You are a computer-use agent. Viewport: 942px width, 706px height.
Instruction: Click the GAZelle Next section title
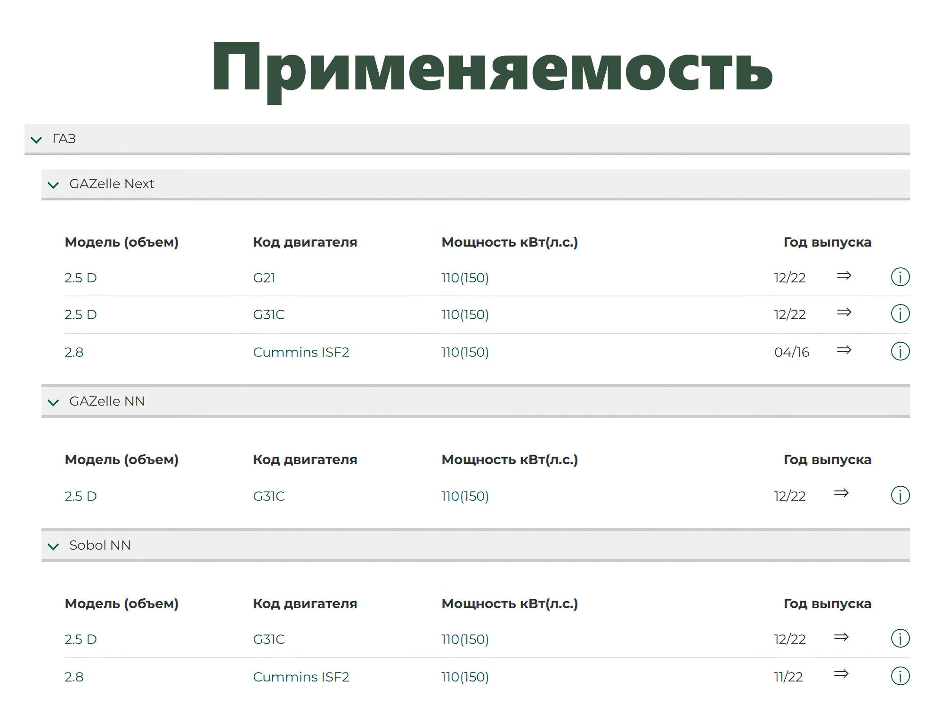pyautogui.click(x=112, y=184)
